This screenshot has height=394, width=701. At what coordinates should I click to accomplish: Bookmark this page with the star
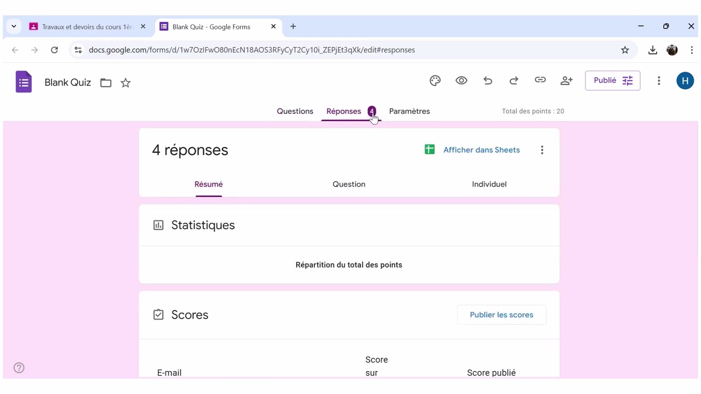pyautogui.click(x=625, y=50)
